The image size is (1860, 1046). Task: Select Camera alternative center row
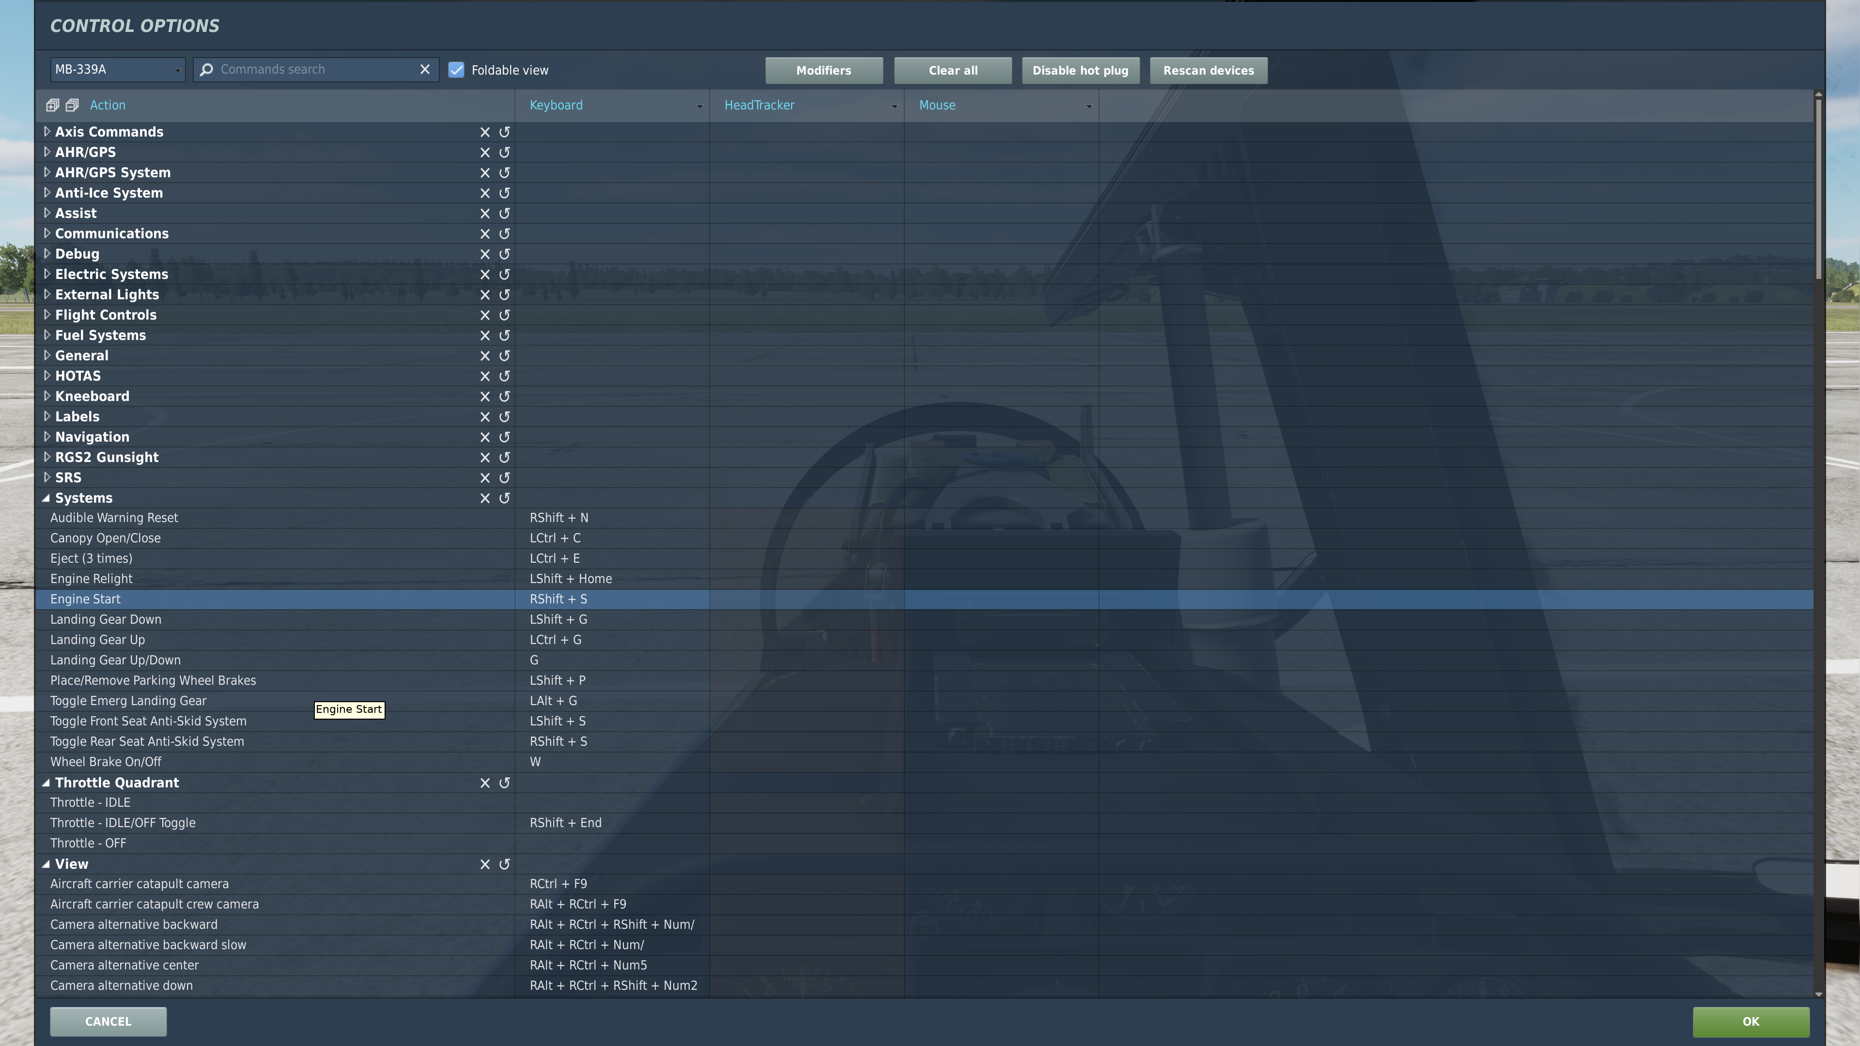tap(924, 965)
